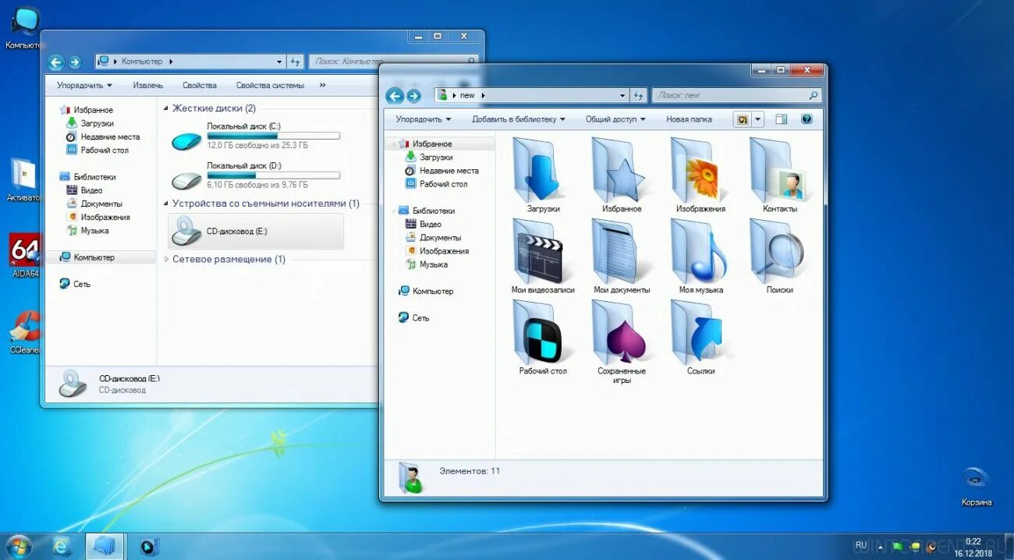Click the RU language indicator

pyautogui.click(x=861, y=545)
